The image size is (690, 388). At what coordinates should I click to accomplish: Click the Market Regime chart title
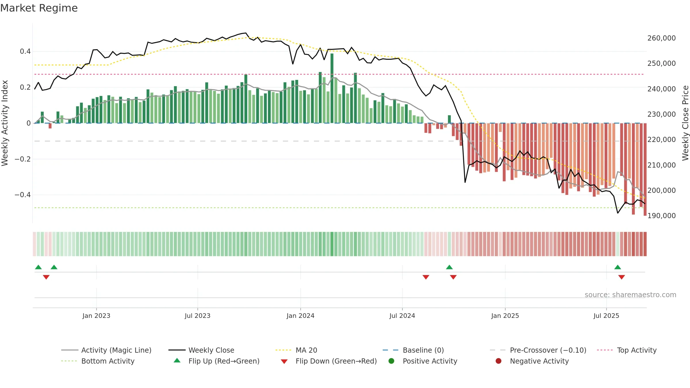pos(39,8)
